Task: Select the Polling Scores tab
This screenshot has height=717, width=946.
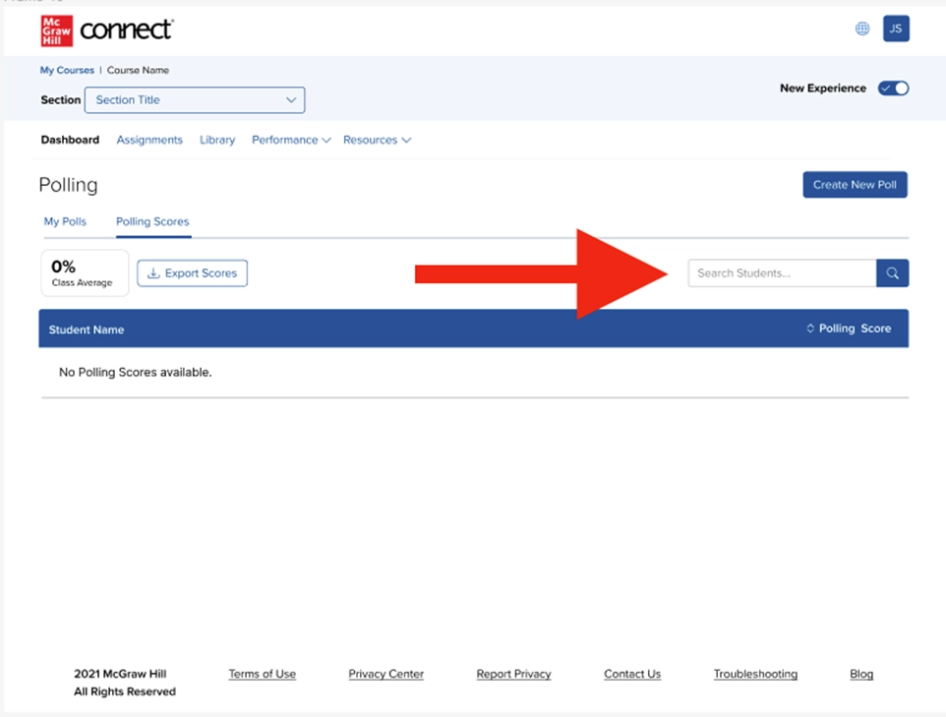Action: point(152,221)
